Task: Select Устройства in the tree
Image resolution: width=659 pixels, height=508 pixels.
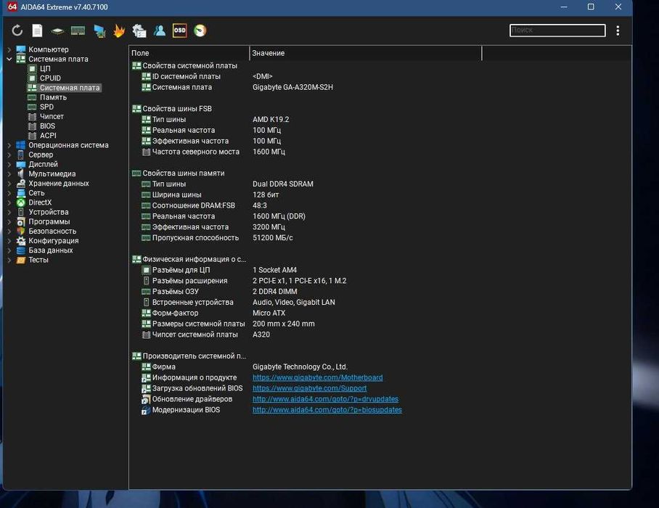Action: click(x=49, y=212)
